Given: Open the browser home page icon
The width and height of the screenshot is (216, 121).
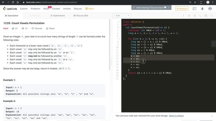Looking at the screenshot, I should [18, 2].
